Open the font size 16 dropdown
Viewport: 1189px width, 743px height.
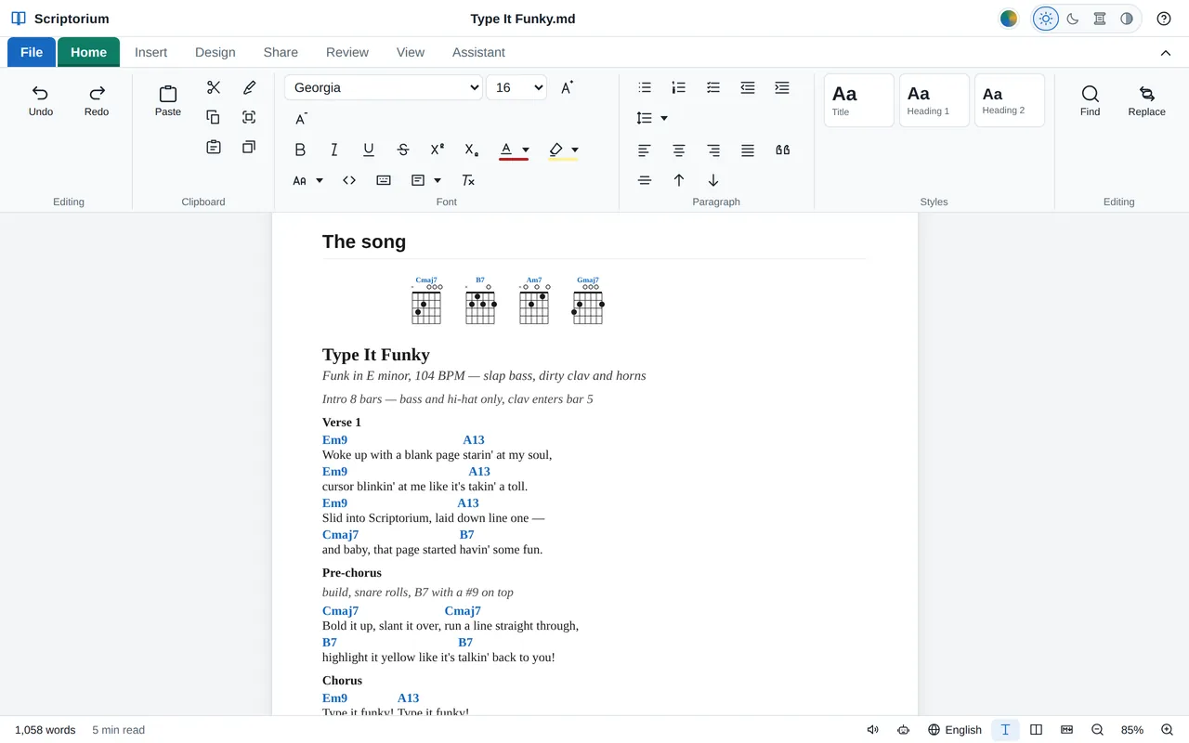(x=516, y=87)
